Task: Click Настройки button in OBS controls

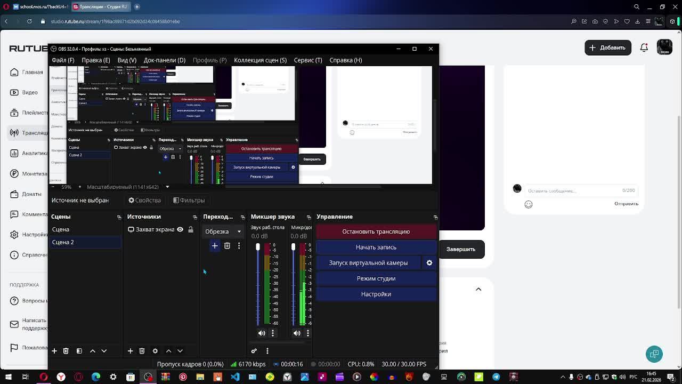Action: point(376,294)
